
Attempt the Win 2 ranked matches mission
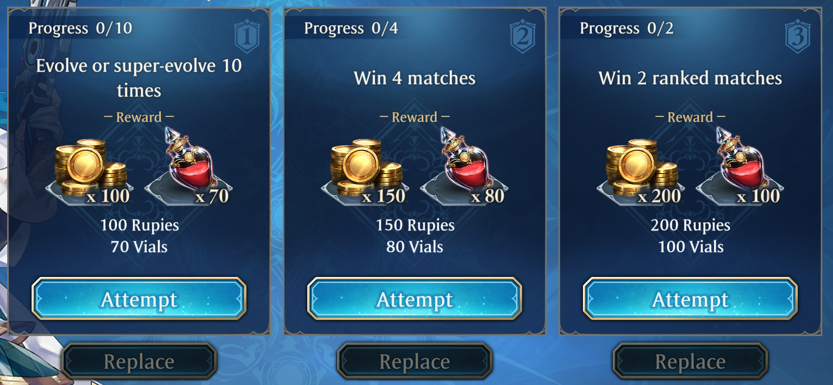[690, 299]
